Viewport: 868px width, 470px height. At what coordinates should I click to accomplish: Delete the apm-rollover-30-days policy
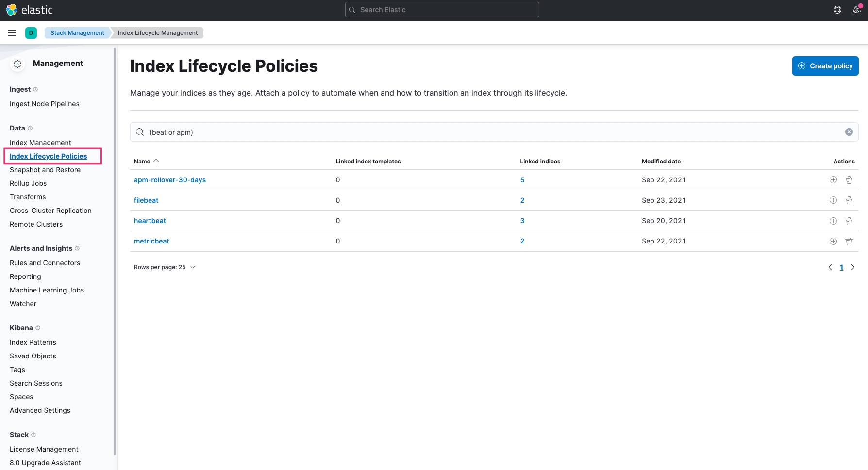pos(849,180)
